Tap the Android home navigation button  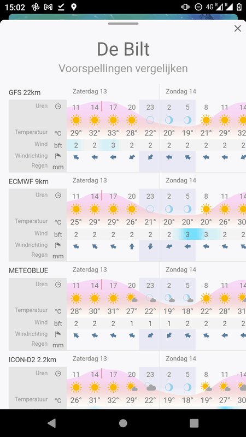point(123,423)
